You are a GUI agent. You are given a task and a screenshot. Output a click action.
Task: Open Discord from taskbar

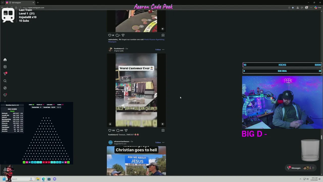pos(55,179)
